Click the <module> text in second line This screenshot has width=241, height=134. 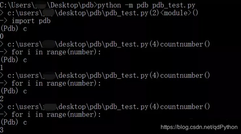coord(176,13)
